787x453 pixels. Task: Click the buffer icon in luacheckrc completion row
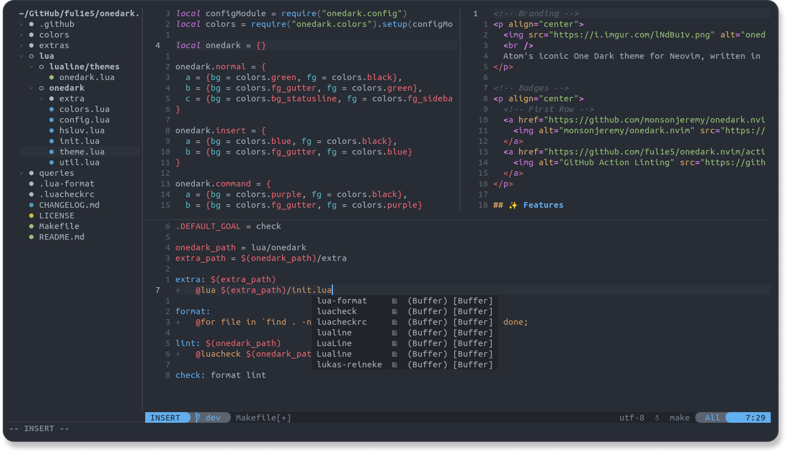point(395,322)
